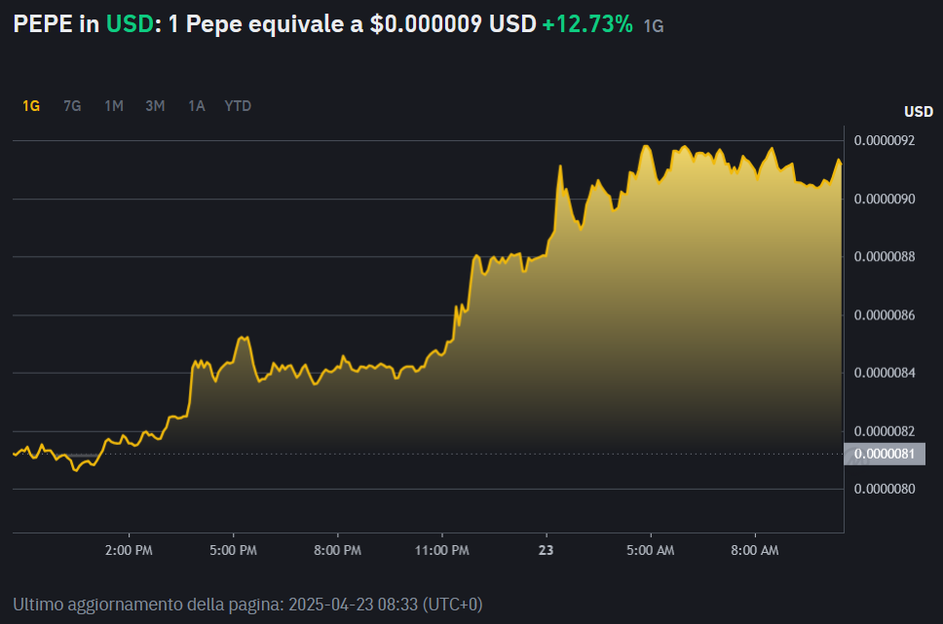
Task: Click the last page update timestamp text
Action: coord(247,605)
